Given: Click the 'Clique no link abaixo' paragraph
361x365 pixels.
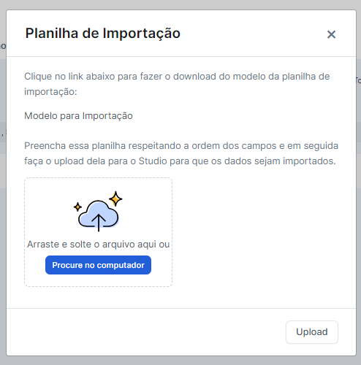Looking at the screenshot, I should coord(177,84).
